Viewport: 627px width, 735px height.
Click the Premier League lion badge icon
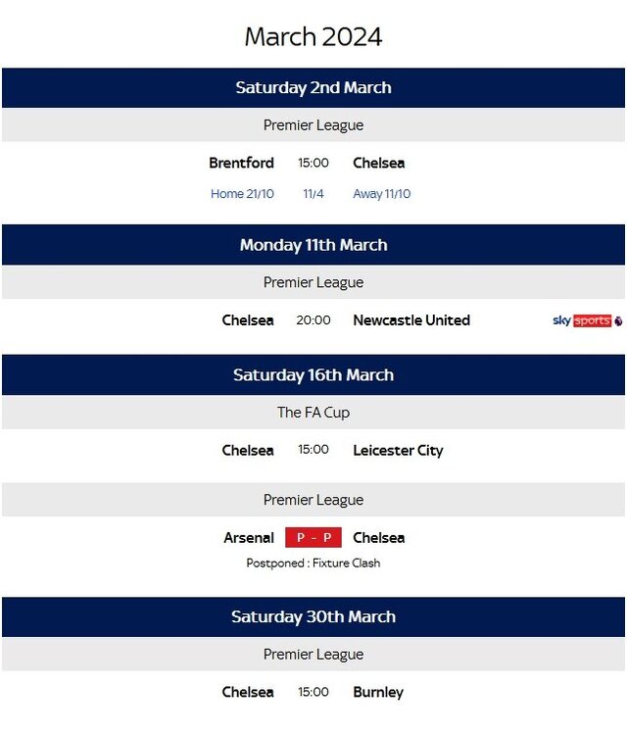[x=618, y=321]
